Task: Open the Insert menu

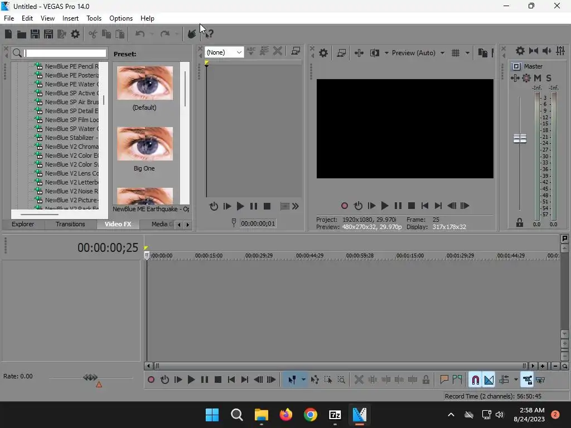Action: [70, 18]
